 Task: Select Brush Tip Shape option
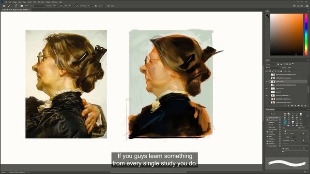pyautogui.click(x=273, y=117)
